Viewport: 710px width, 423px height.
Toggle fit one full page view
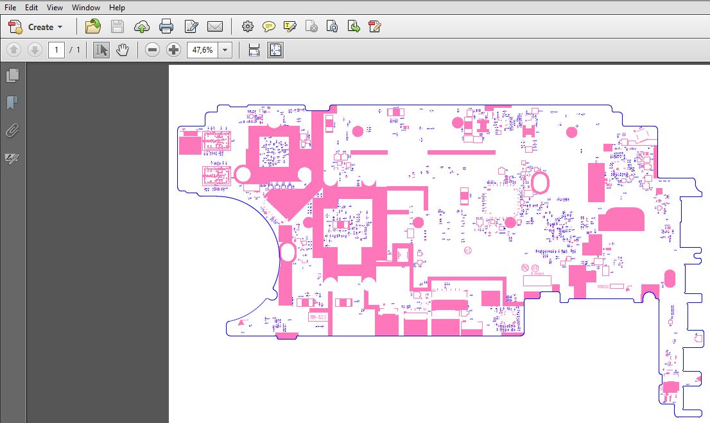(275, 50)
